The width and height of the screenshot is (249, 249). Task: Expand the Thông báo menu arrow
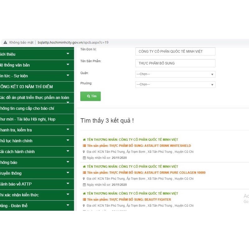tap(68, 162)
